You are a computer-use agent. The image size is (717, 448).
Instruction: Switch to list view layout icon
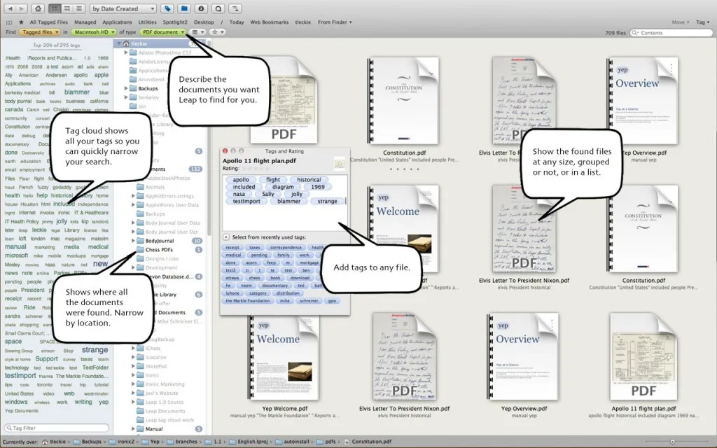pos(79,8)
